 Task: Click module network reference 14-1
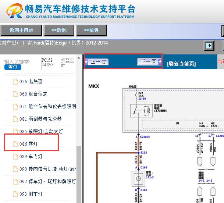tap(201, 181)
